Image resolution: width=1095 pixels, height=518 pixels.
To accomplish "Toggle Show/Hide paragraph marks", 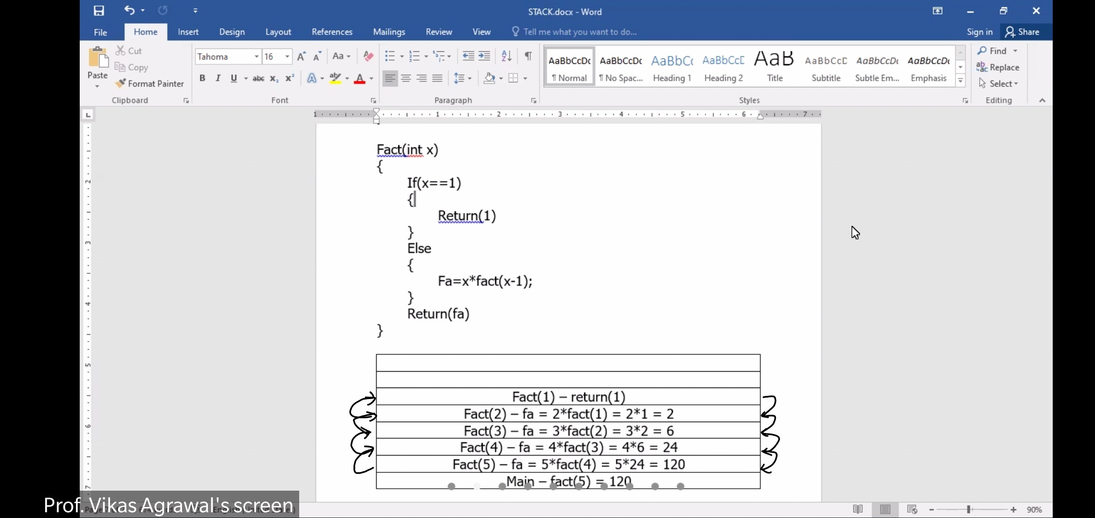I will tap(528, 56).
